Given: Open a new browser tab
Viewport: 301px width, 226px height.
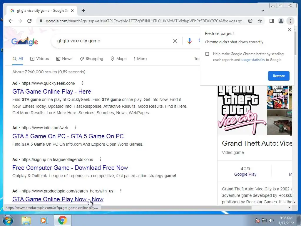Looking at the screenshot, I should [83, 11].
